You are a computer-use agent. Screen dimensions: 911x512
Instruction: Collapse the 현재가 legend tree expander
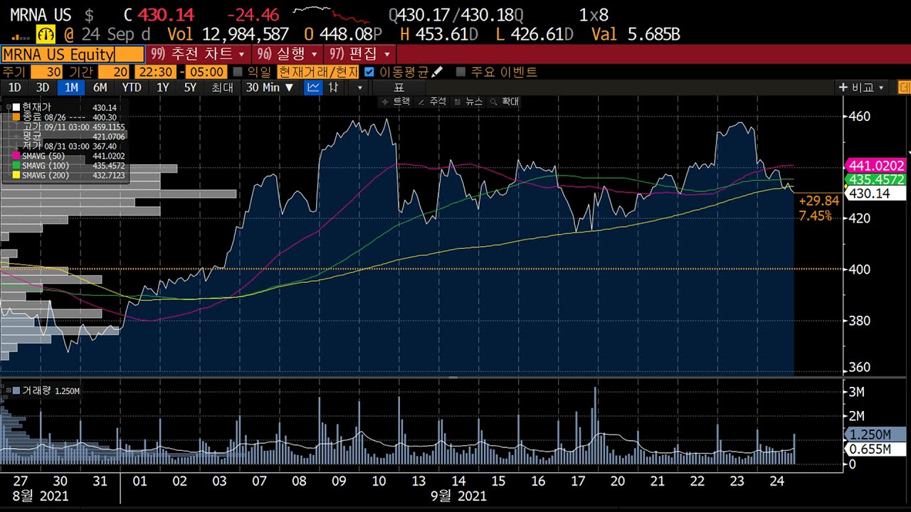coord(9,107)
